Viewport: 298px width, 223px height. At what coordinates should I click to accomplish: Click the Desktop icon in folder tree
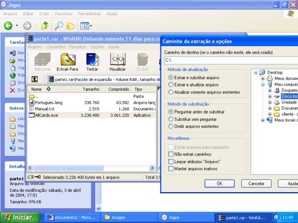[x=263, y=72]
